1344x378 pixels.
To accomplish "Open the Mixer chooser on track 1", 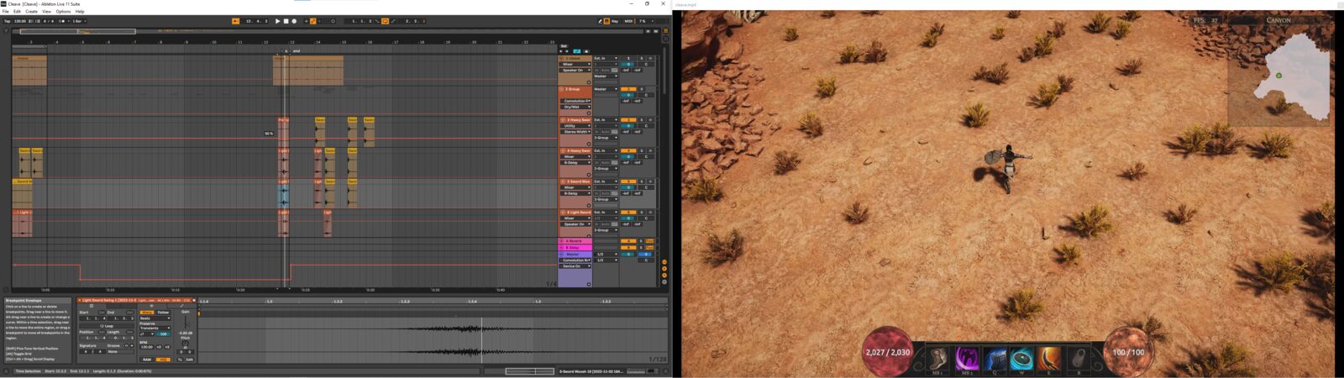I will 575,64.
